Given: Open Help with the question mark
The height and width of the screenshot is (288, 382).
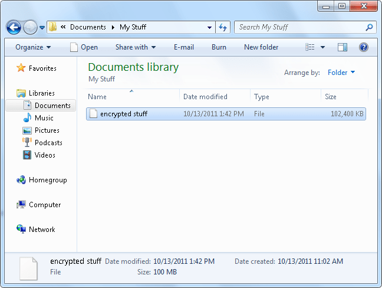Looking at the screenshot, I should tap(364, 47).
